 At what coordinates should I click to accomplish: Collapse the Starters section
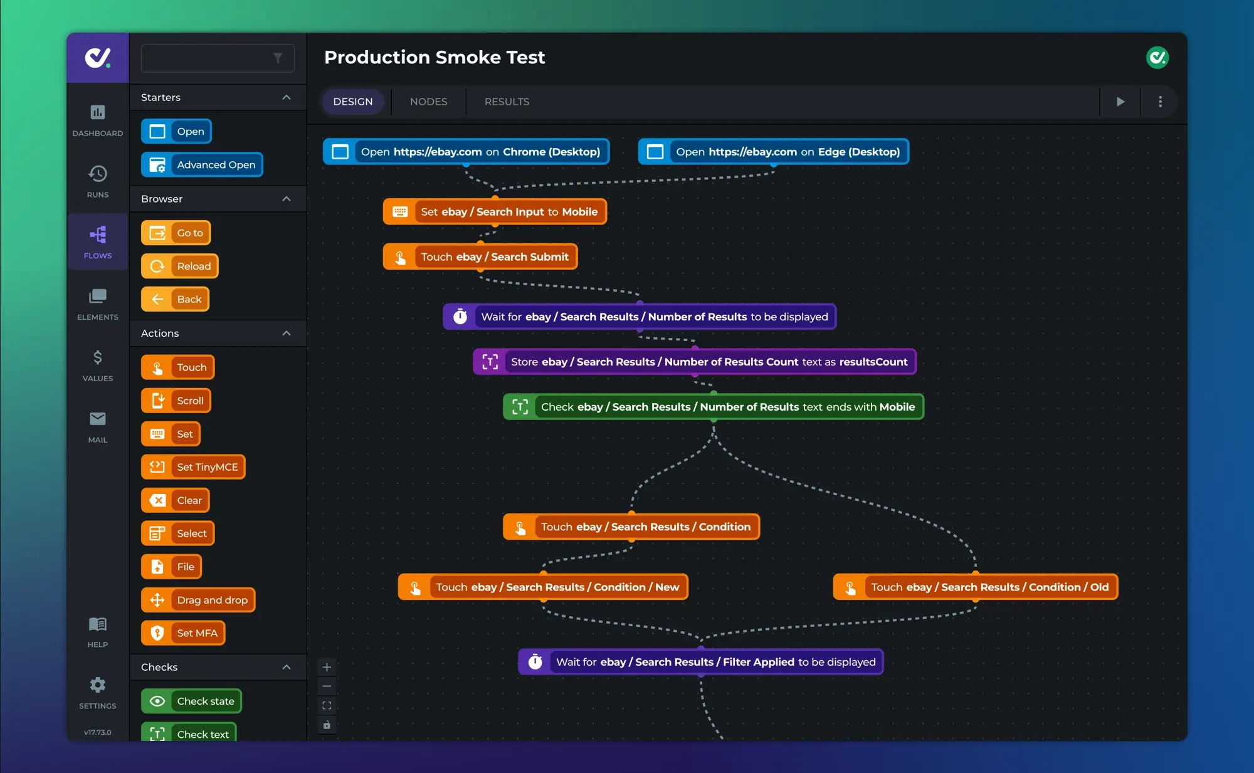(287, 97)
